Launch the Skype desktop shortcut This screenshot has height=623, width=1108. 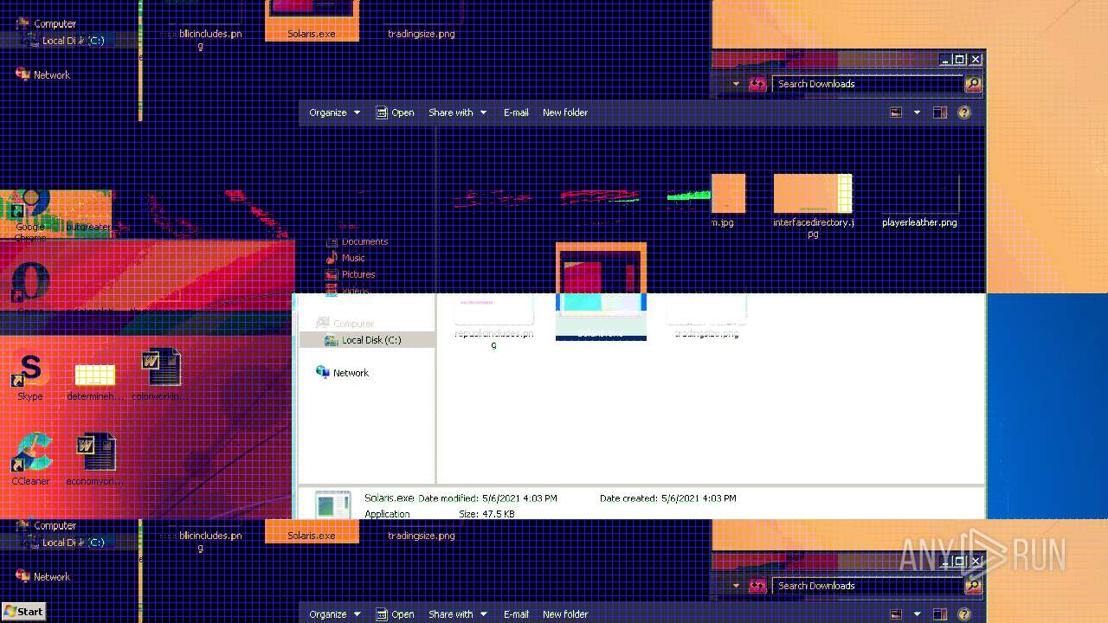coord(30,375)
